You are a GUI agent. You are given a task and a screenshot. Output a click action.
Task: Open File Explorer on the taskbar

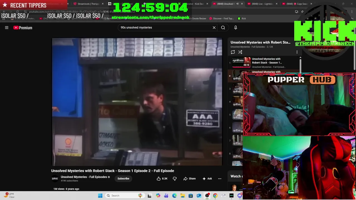182,196
